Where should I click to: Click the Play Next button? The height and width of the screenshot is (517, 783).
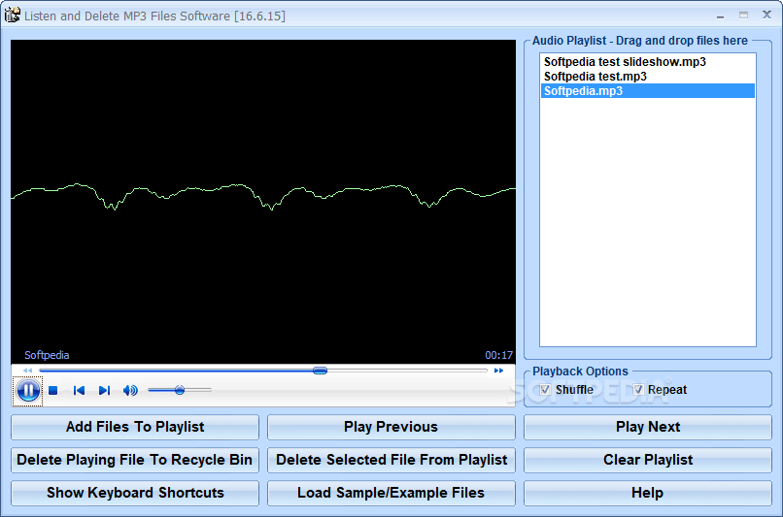coord(648,427)
